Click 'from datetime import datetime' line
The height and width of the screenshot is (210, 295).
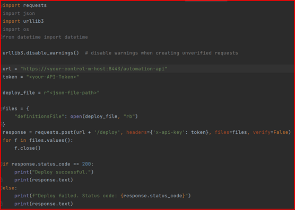pos(45,37)
